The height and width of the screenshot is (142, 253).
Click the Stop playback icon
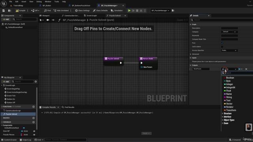137,11
